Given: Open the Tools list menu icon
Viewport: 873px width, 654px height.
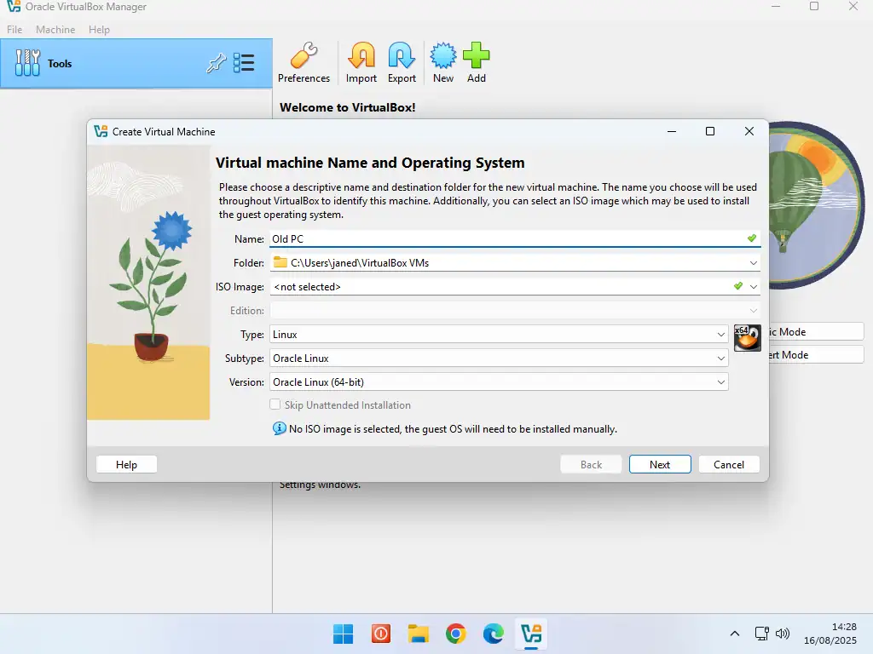Looking at the screenshot, I should click(x=245, y=63).
